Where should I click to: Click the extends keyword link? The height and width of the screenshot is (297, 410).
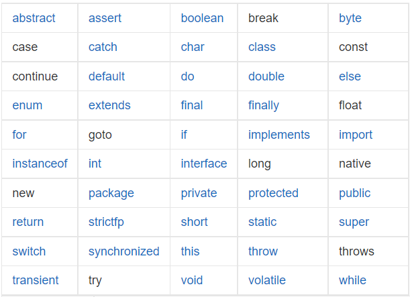click(x=109, y=105)
